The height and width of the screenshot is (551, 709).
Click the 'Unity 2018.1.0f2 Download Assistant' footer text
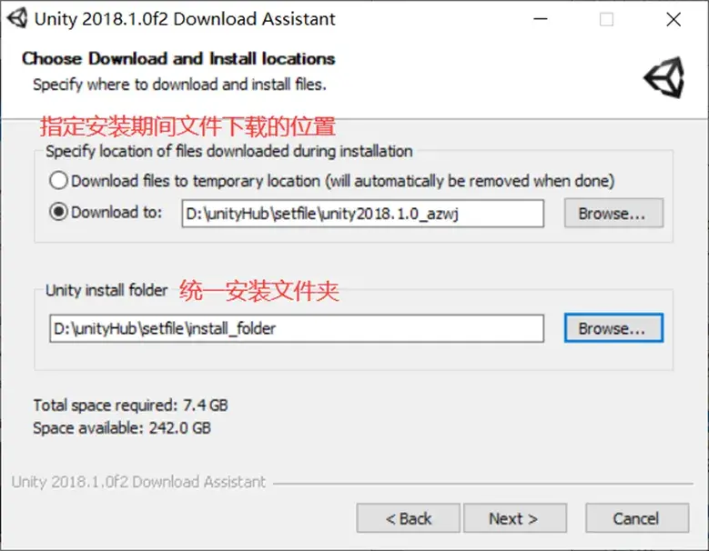[138, 482]
